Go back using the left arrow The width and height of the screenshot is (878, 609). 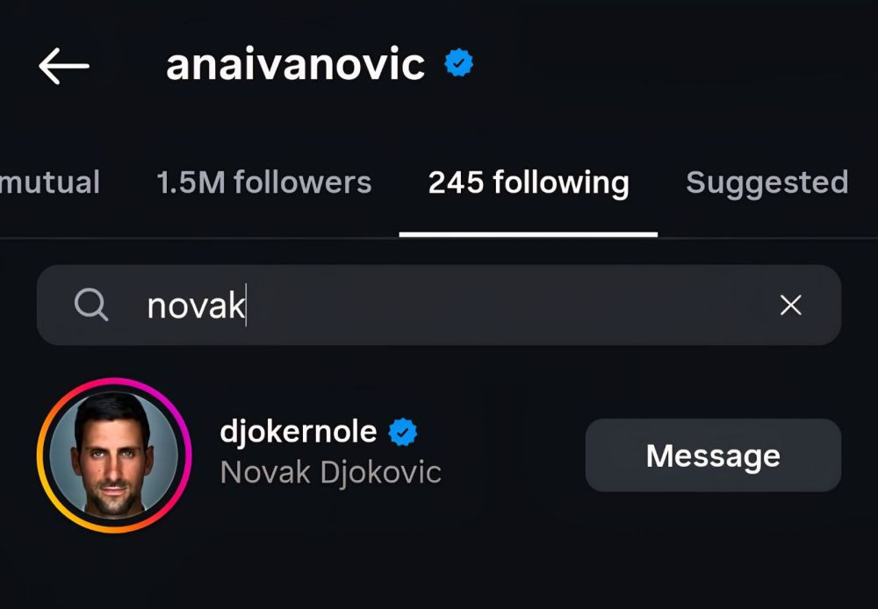(64, 66)
